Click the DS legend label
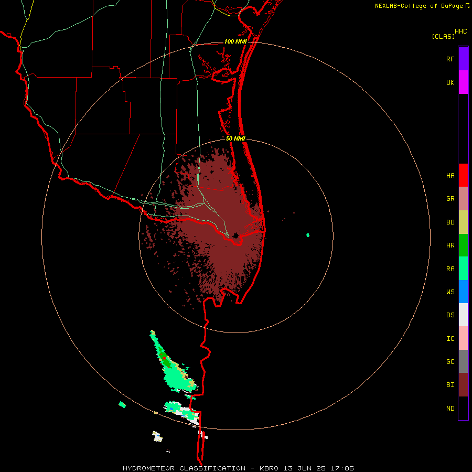 (x=450, y=315)
